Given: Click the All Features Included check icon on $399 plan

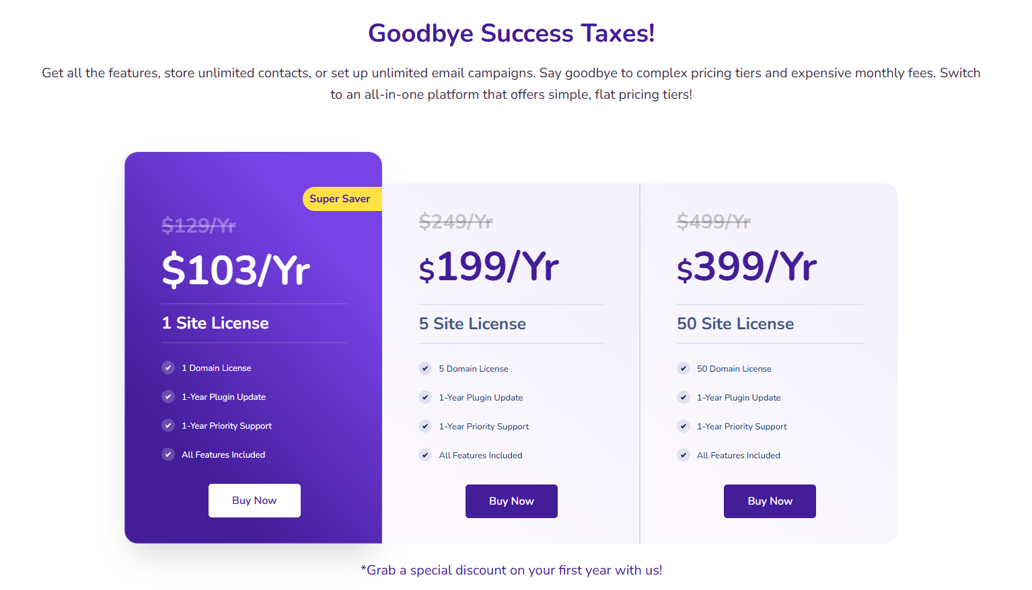Looking at the screenshot, I should coord(684,455).
